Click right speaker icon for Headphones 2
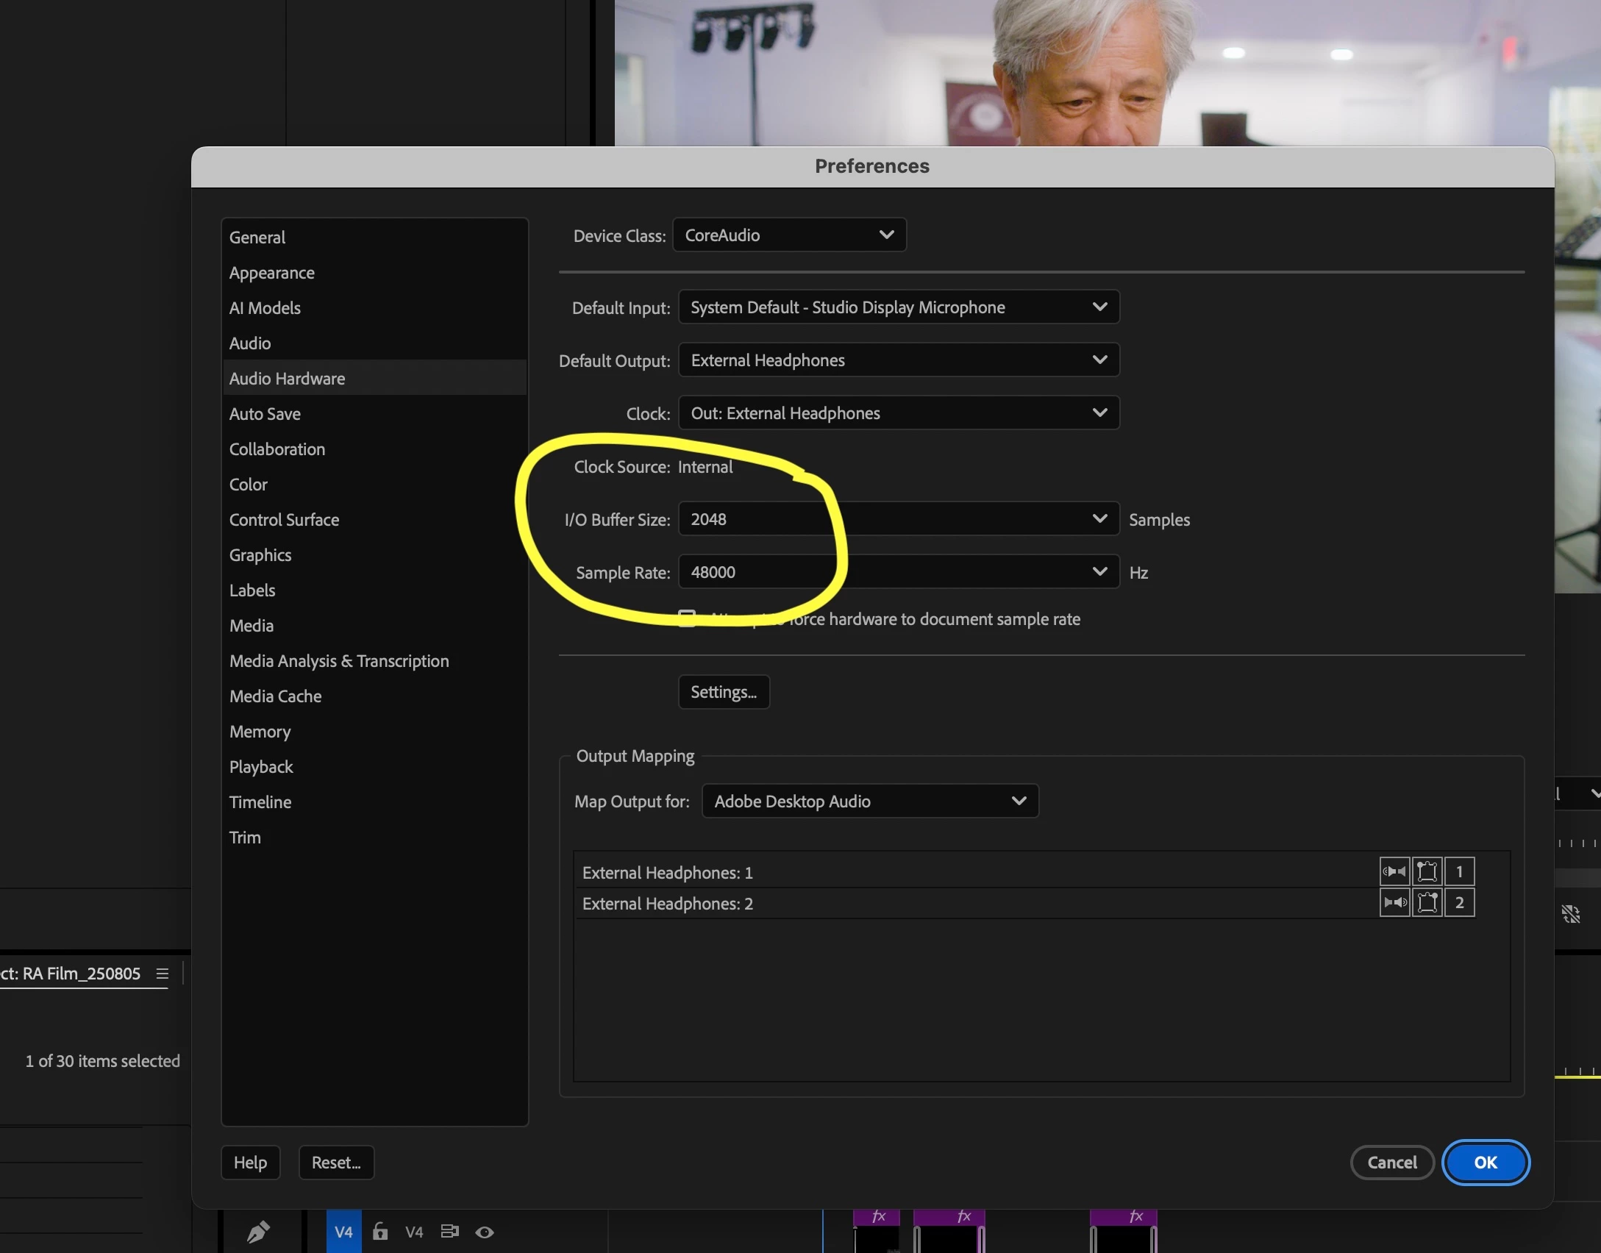 (x=1394, y=902)
